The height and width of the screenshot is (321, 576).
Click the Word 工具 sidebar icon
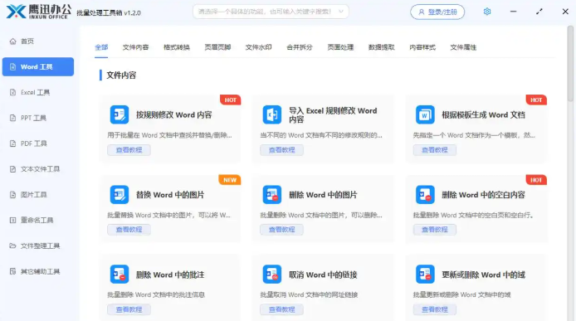[12, 67]
